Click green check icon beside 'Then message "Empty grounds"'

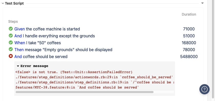[11, 49]
